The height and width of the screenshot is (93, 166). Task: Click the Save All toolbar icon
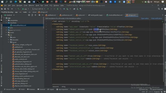tap(5, 9)
